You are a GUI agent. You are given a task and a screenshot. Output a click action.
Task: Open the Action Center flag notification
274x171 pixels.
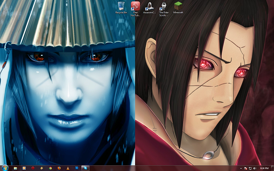[x=245, y=168]
